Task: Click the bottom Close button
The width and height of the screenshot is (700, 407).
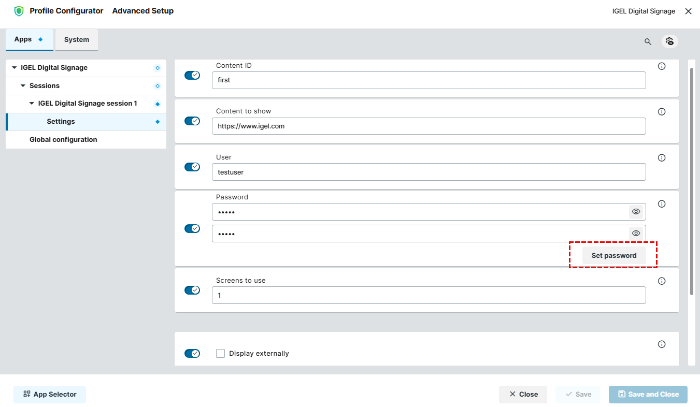Action: click(x=523, y=395)
